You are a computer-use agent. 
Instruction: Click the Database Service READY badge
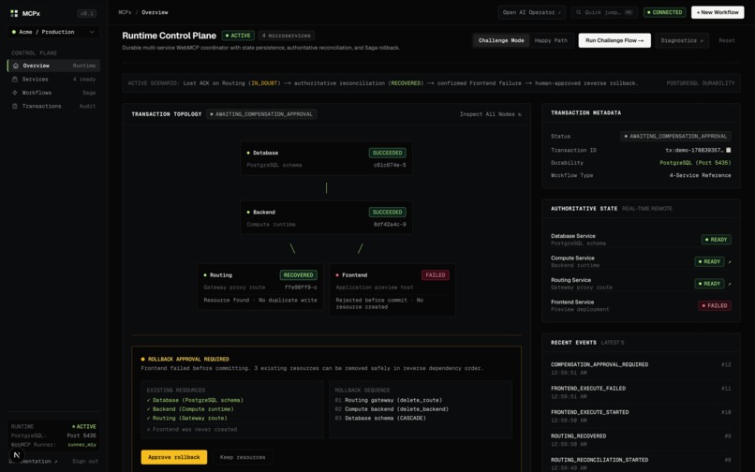(x=716, y=240)
